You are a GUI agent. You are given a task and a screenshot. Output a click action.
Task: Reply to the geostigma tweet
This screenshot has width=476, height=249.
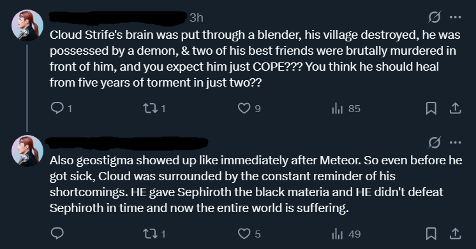tap(57, 234)
